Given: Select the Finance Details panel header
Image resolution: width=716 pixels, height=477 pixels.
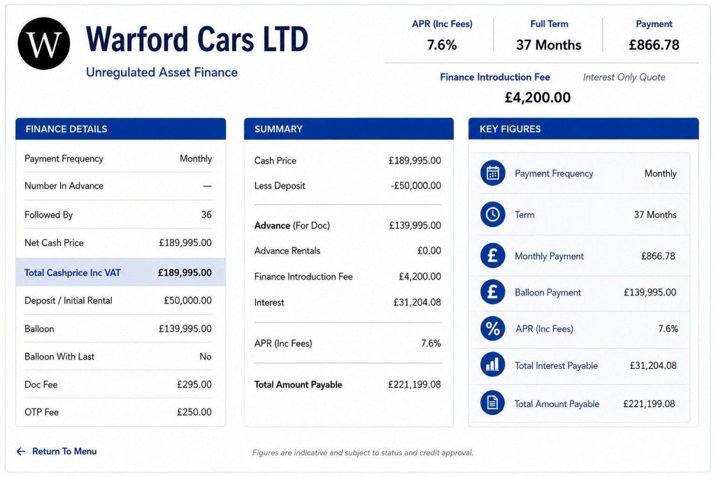Looking at the screenshot, I should tap(120, 129).
